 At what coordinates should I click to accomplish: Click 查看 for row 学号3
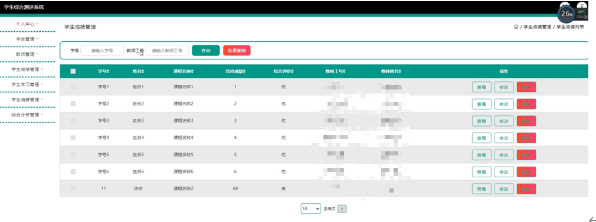point(482,121)
